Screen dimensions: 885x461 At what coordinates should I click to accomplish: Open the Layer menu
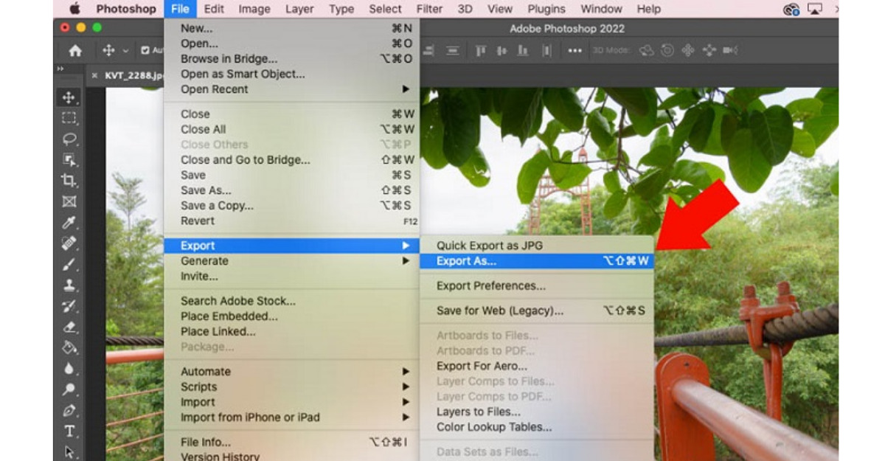(299, 10)
